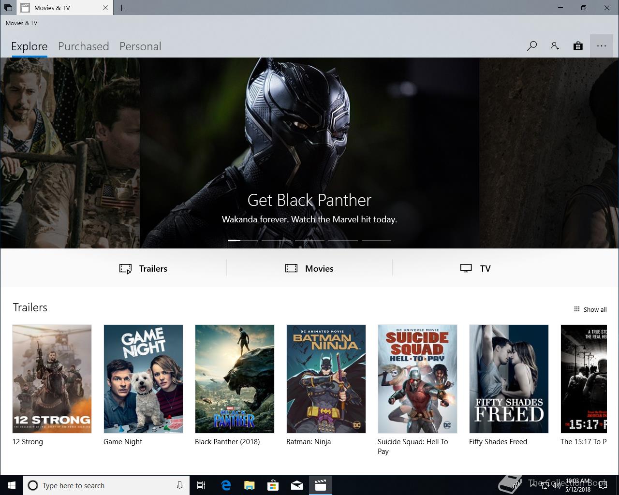Click the Trailers play-screen icon
Screen dimensions: 619x495
(125, 269)
